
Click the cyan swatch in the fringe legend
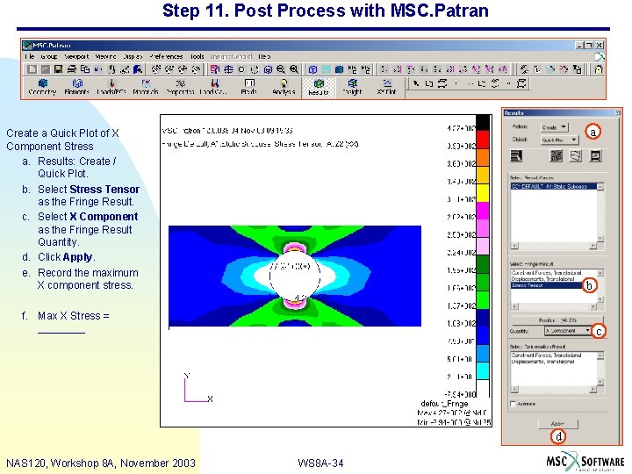click(483, 370)
